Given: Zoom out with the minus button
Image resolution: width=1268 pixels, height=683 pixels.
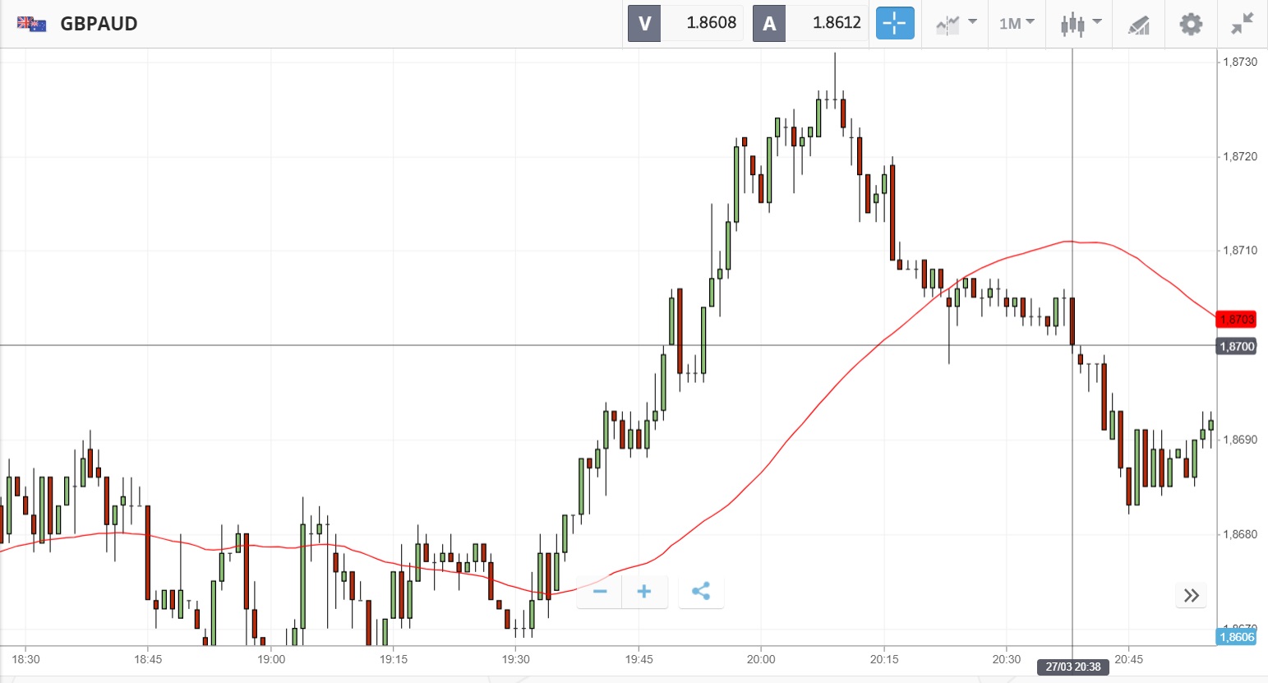Looking at the screenshot, I should click(x=600, y=591).
